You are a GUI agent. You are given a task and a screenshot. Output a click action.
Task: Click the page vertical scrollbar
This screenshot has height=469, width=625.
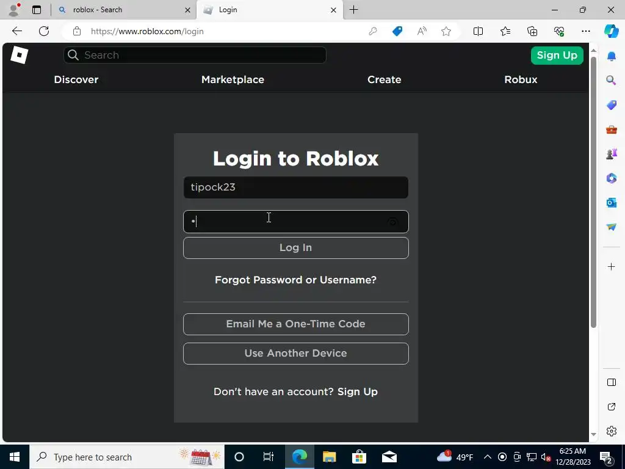point(593,191)
